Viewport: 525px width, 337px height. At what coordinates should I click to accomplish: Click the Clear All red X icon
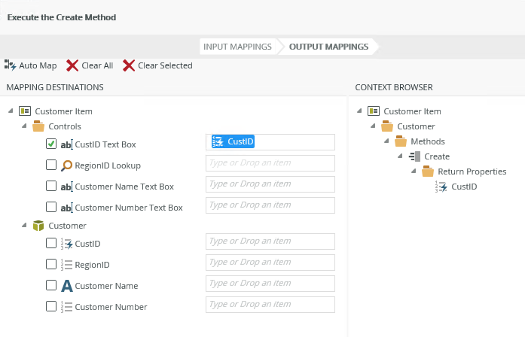click(x=72, y=65)
